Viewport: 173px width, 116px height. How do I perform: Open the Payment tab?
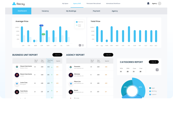[x=97, y=11]
